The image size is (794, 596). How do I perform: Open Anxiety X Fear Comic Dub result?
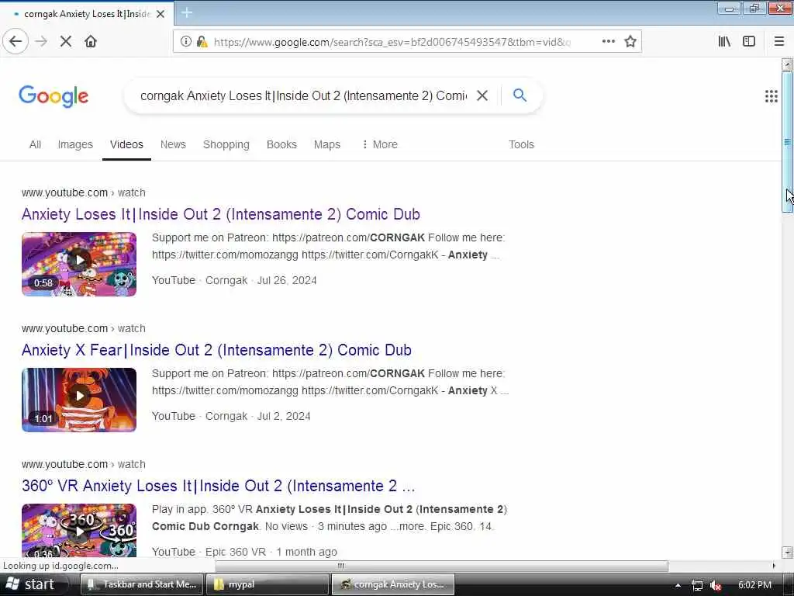(217, 350)
